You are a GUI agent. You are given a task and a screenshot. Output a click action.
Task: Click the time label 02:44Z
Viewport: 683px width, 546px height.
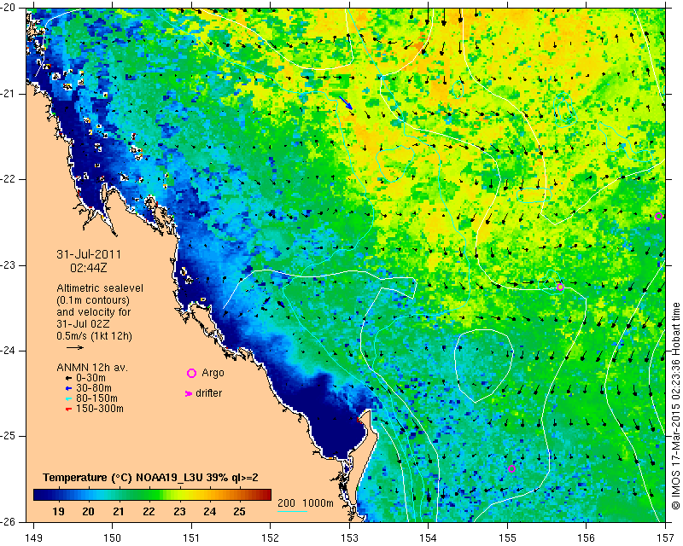(89, 268)
